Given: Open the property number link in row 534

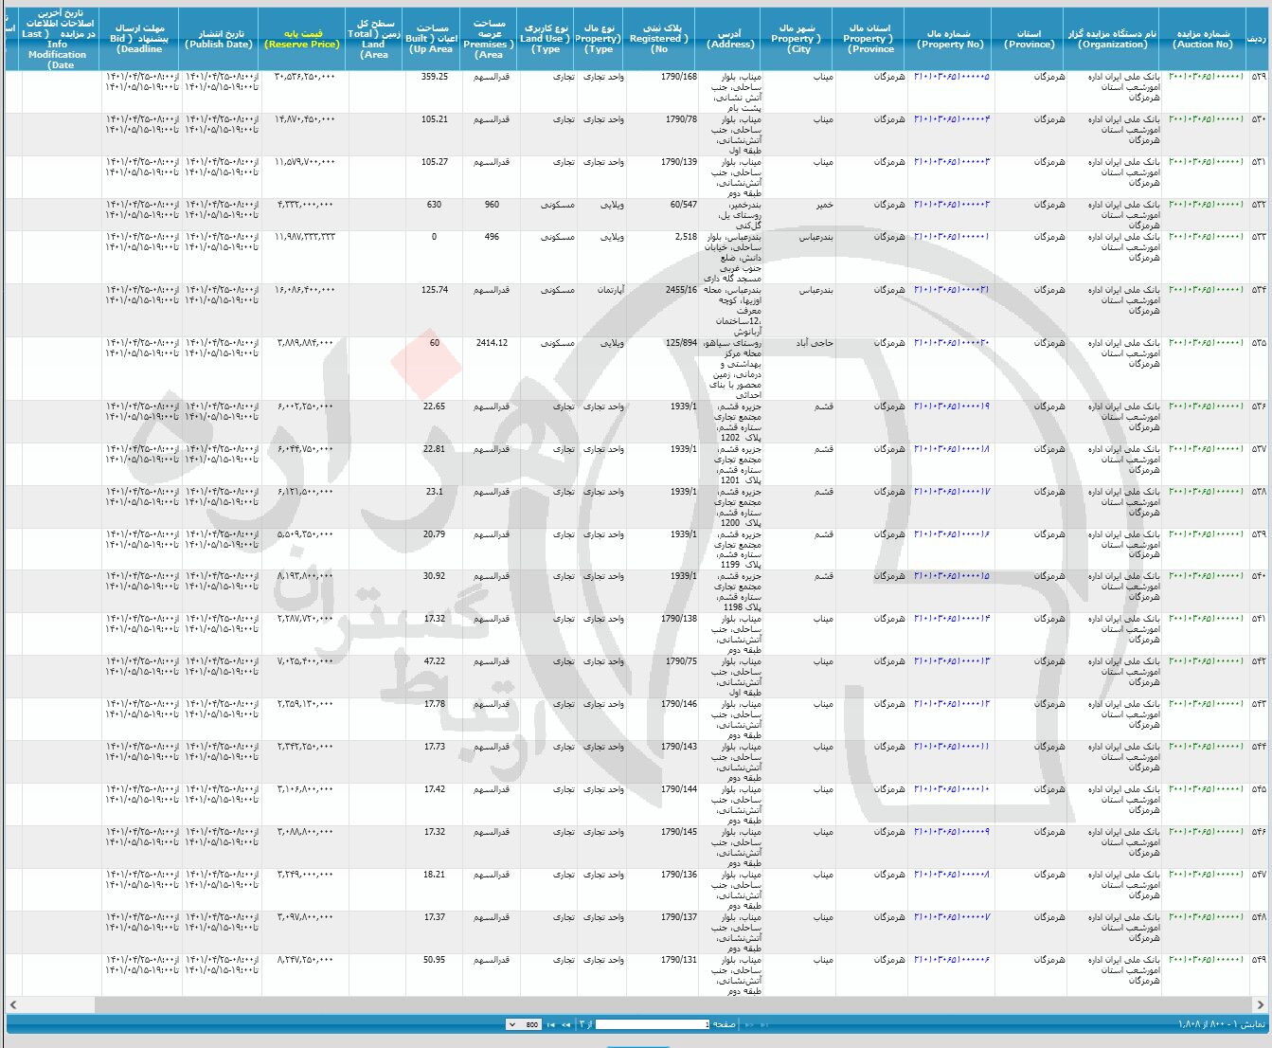Looking at the screenshot, I should tap(952, 290).
